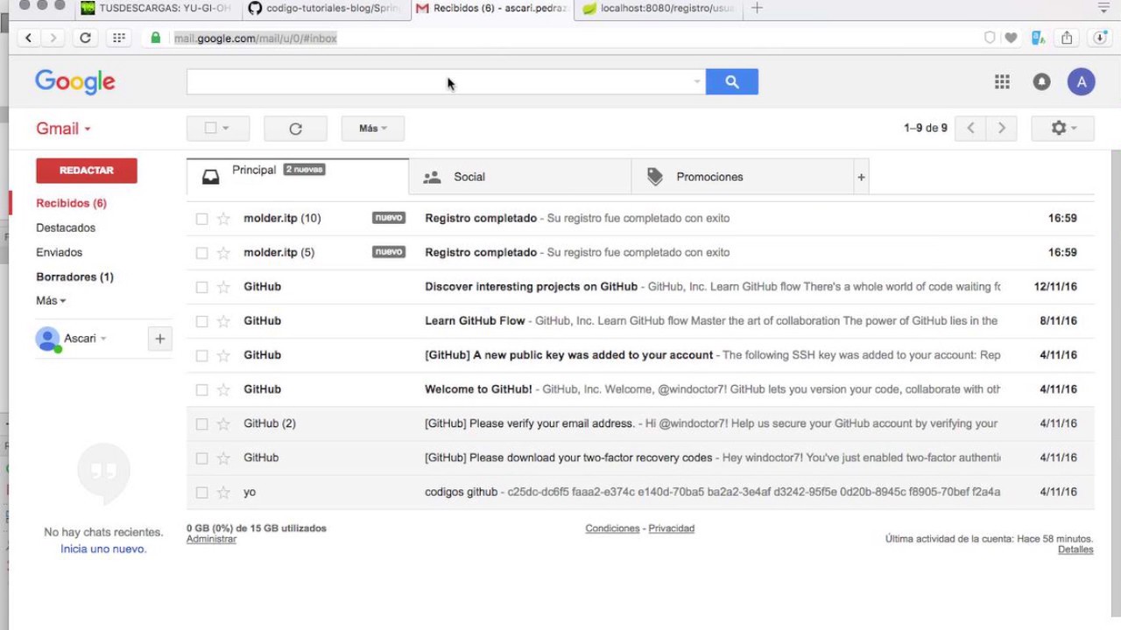Open the settings gear dropdown

(1062, 128)
